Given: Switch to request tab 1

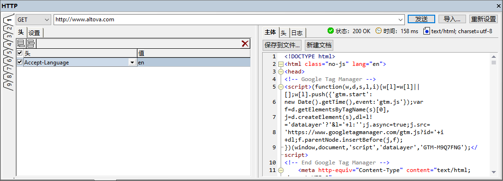Looking at the screenshot, I should pyautogui.click(x=9, y=20).
